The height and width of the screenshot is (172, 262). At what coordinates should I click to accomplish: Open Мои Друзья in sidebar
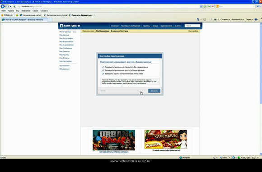tap(64, 35)
